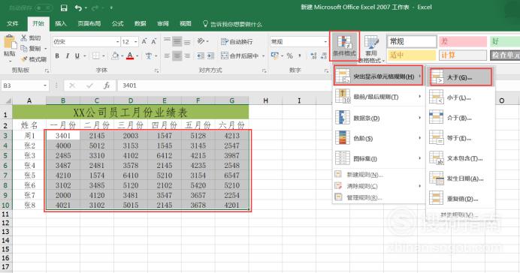This screenshot has width=520, height=273.
Task: Decrease font size with smaller A icon
Action: tap(154, 42)
